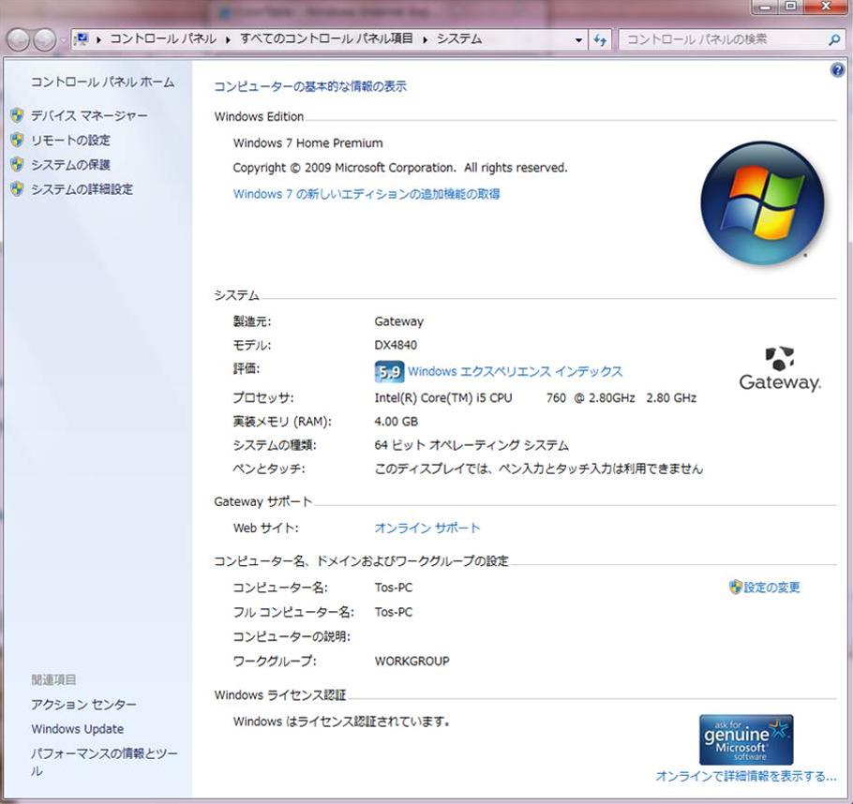Select すべてのコントロール パネル項目 breadcrumb
Image resolution: width=853 pixels, height=804 pixels.
tap(326, 38)
